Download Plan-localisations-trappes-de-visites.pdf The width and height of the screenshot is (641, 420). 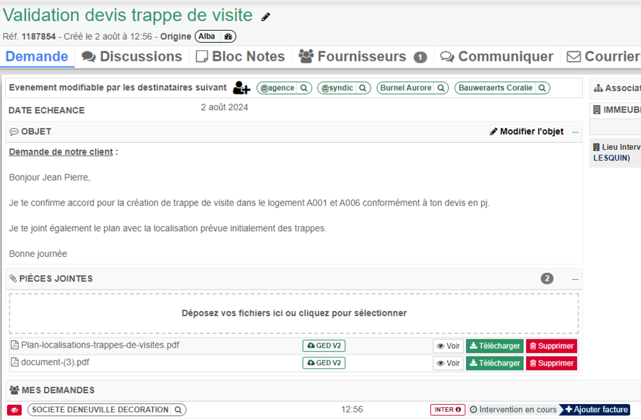tap(494, 346)
